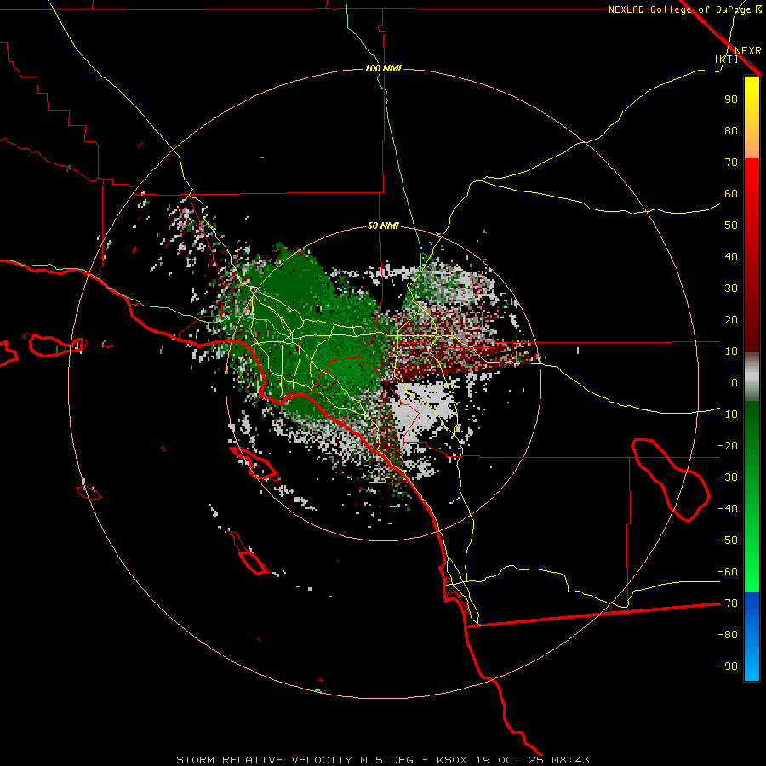Click the -40 value on the velocity scale

pyautogui.click(x=728, y=509)
